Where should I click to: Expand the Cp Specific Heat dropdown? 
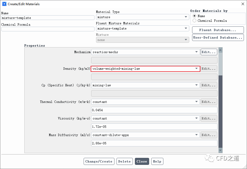point(145,85)
